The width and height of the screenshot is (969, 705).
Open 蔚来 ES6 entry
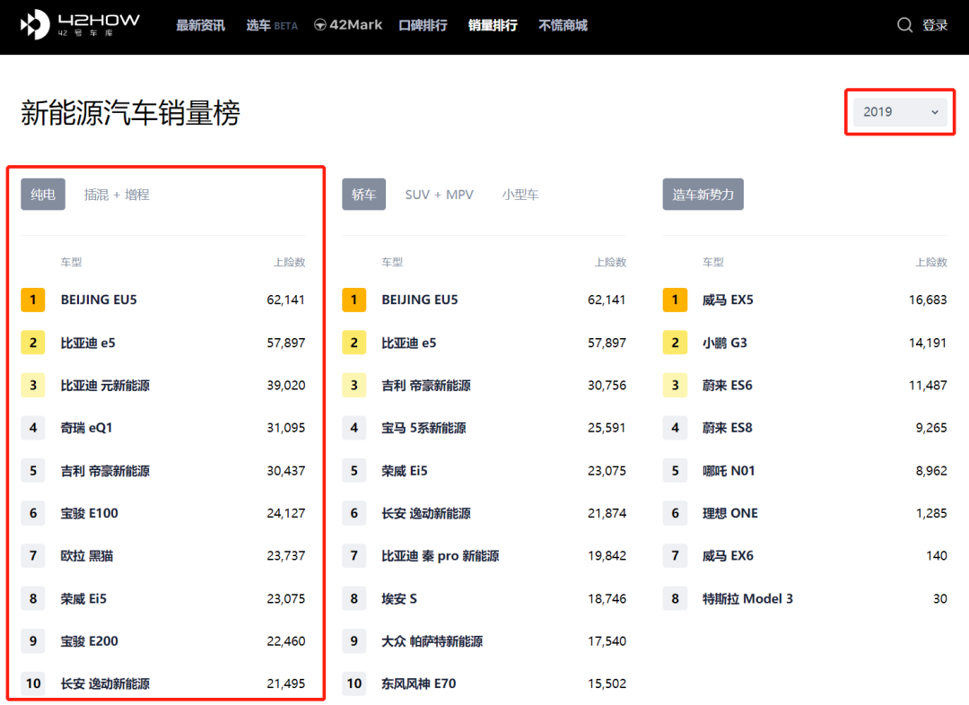pyautogui.click(x=727, y=386)
